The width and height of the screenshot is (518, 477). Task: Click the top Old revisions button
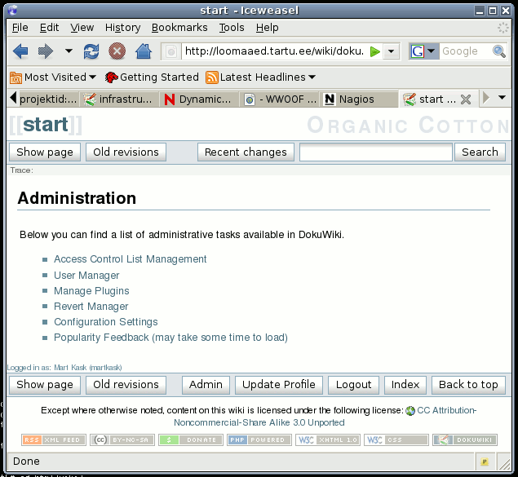[126, 152]
